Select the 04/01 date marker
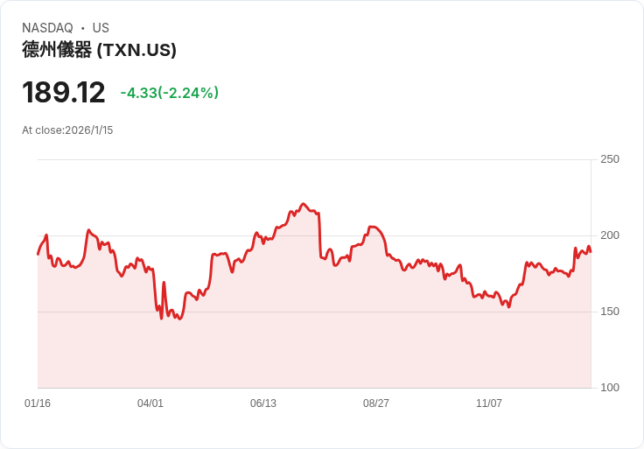Screen dimensions: 644x449 pyautogui.click(x=150, y=403)
